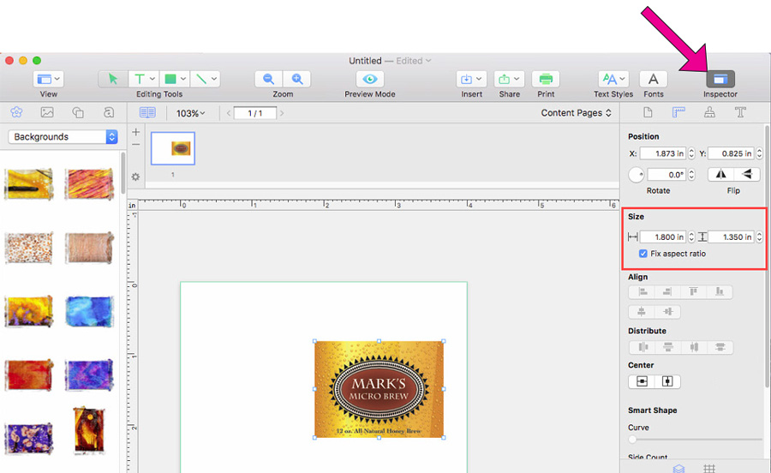Center object vertically on page
Image resolution: width=771 pixels, height=473 pixels.
[667, 381]
